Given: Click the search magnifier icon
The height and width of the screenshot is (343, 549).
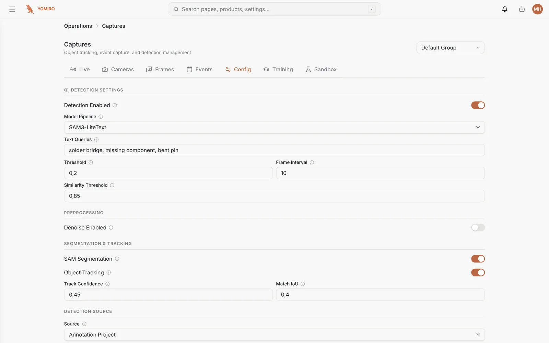Looking at the screenshot, I should pos(176,9).
